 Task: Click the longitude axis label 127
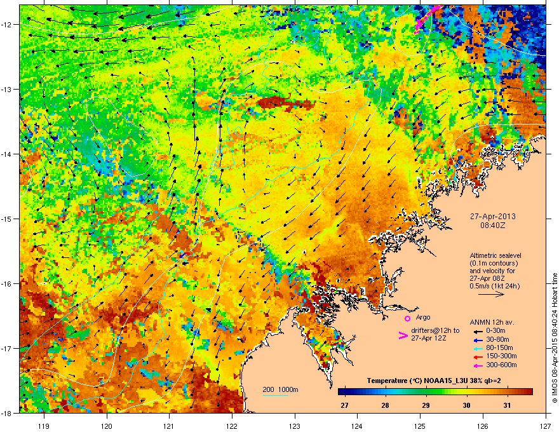[546, 426]
